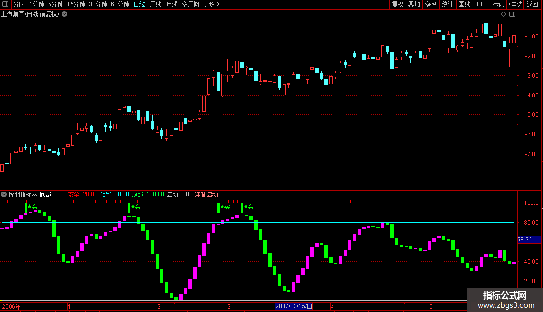Toggle the right side panel icon
Viewport: 543px width, 312px height.
512,14
